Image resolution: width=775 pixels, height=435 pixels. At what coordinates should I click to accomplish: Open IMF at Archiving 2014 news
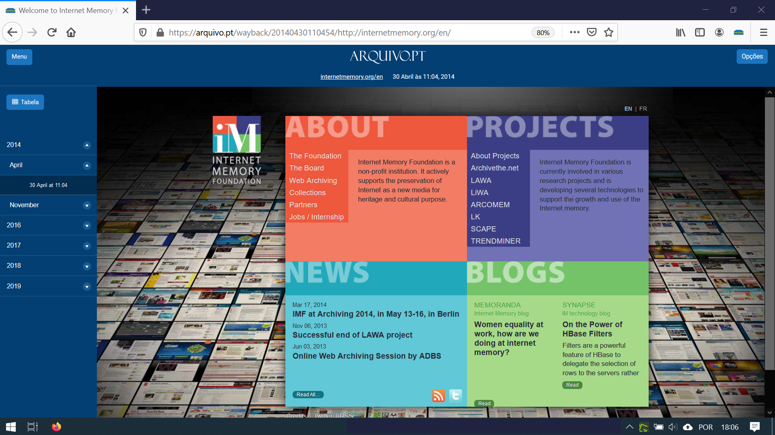376,314
